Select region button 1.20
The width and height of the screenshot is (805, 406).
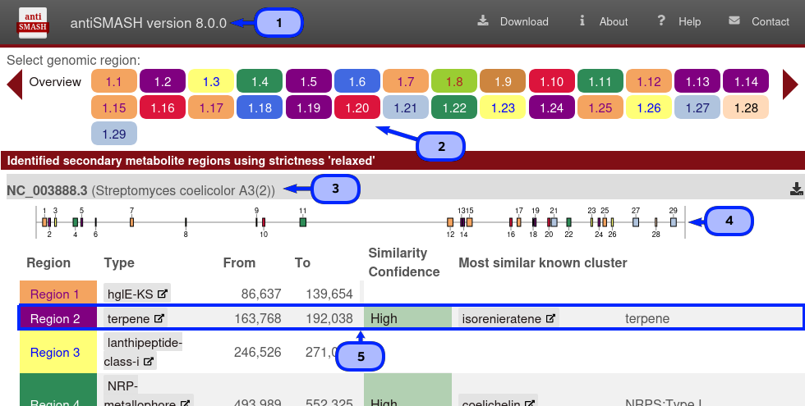point(357,107)
